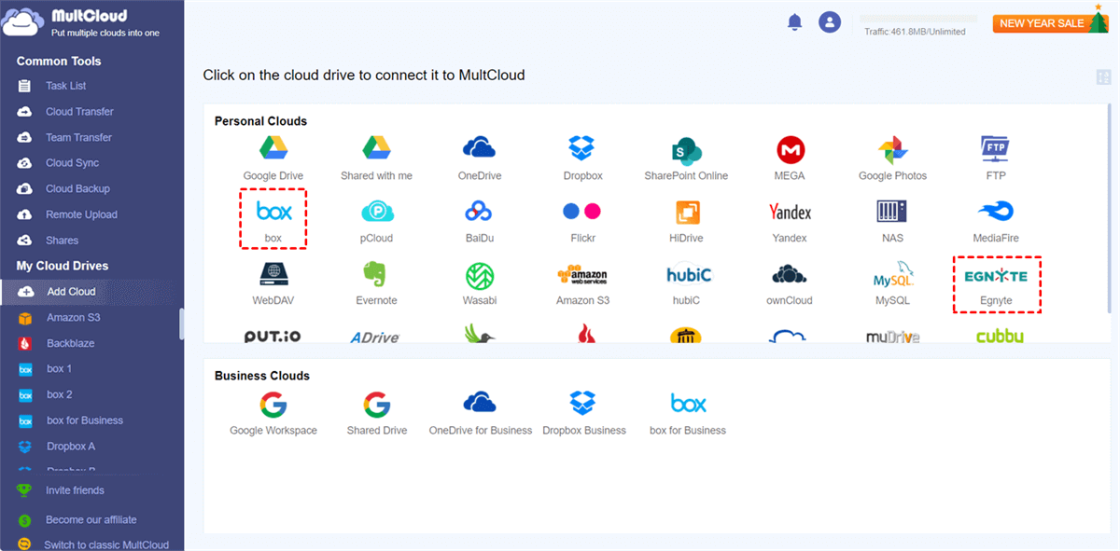Connect Google Drive cloud
This screenshot has width=1120, height=551.
click(273, 147)
